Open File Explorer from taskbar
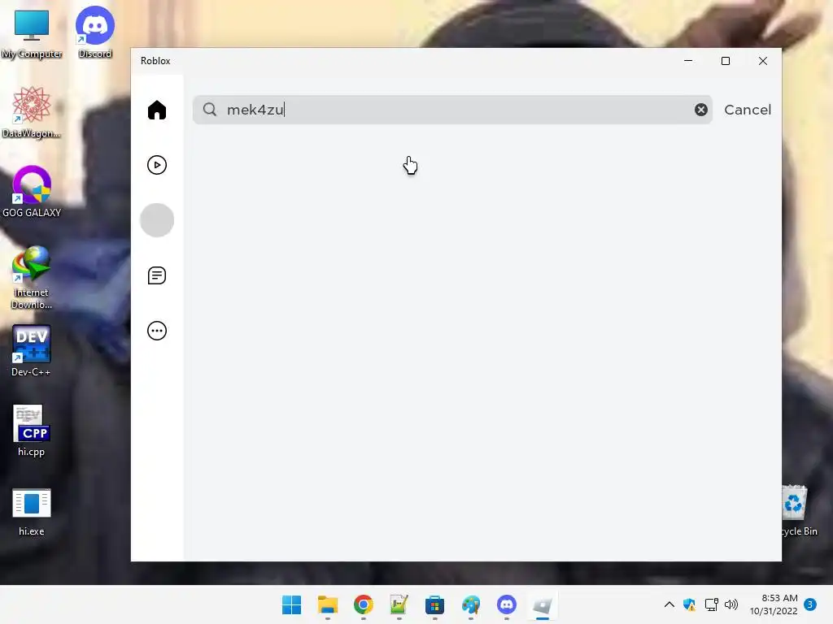Viewport: 833px width, 624px height. [x=328, y=604]
